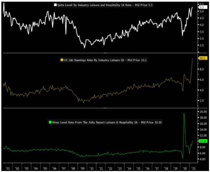Click the '05 year label on the time axis
This screenshot has width=210, height=172.
pos(45,168)
